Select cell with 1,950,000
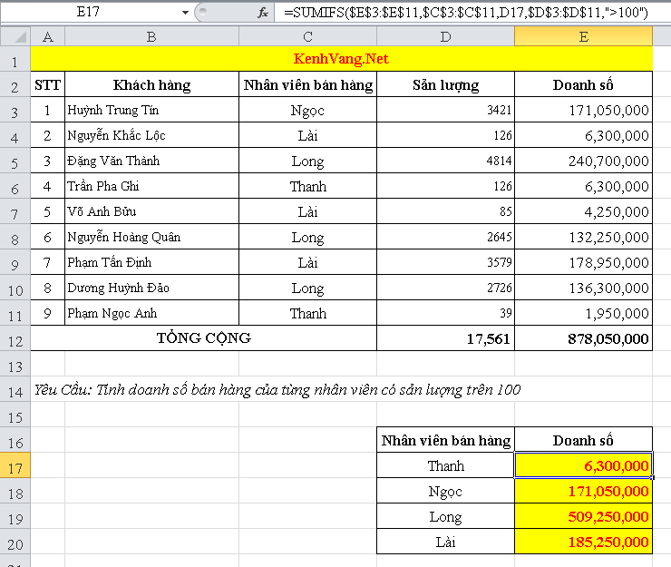Screen dimensions: 671x567 click(x=583, y=313)
